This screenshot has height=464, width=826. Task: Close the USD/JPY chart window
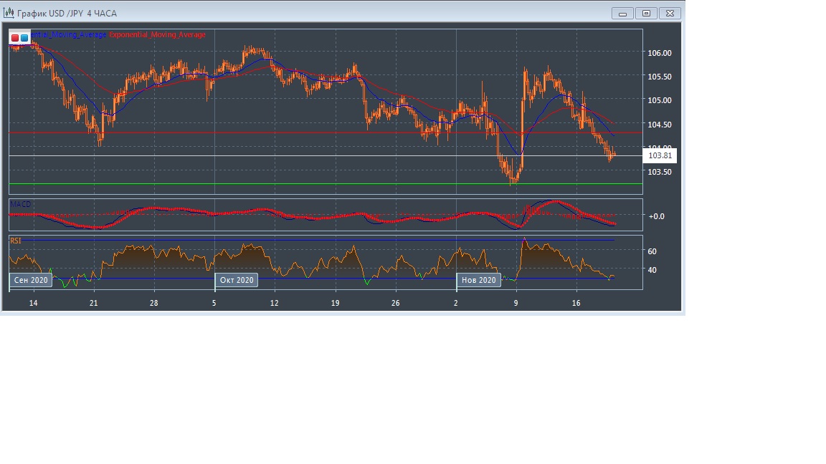pos(670,13)
